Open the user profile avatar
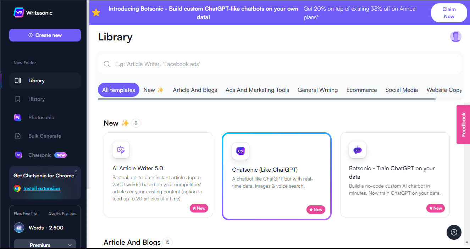 pos(456,37)
